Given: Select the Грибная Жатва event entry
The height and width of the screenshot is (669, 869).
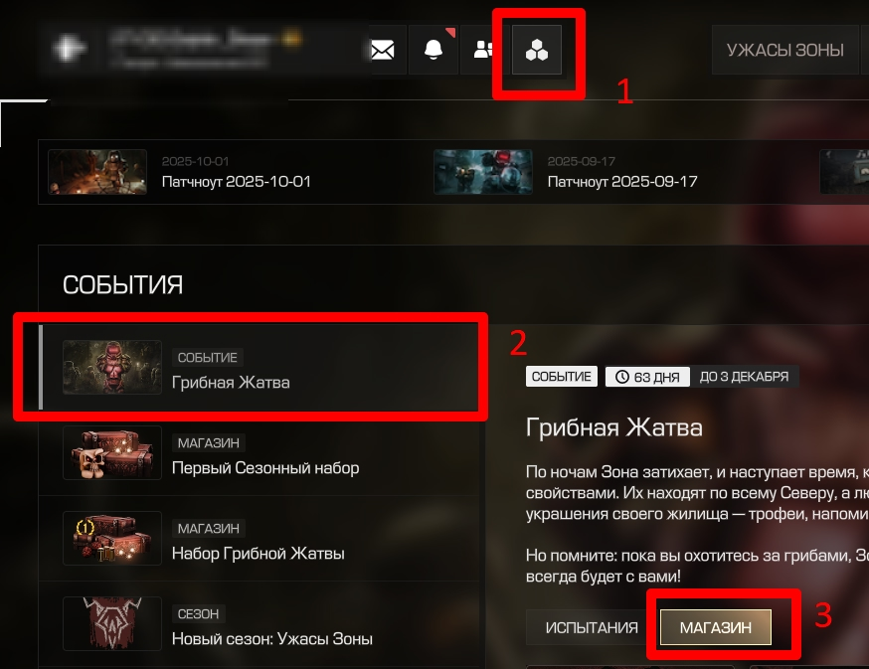Looking at the screenshot, I should [x=260, y=368].
